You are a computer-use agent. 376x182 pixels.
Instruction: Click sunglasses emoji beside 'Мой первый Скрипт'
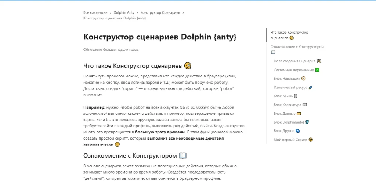311,140
